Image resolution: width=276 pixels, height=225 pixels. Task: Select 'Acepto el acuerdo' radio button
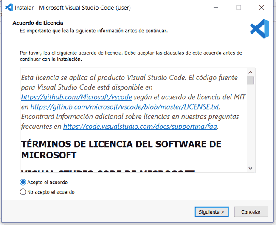(x=23, y=182)
